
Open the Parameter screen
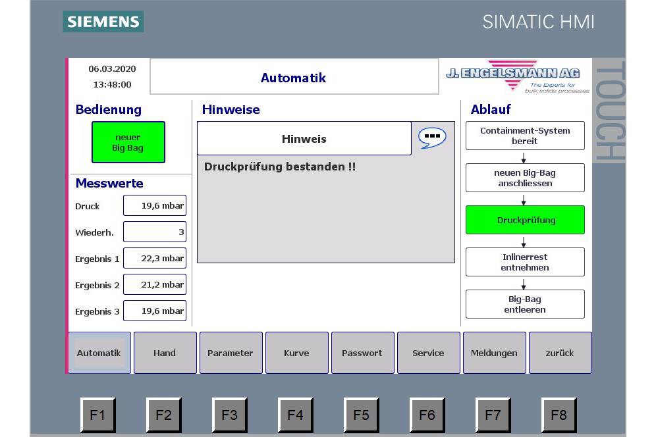[x=231, y=353]
